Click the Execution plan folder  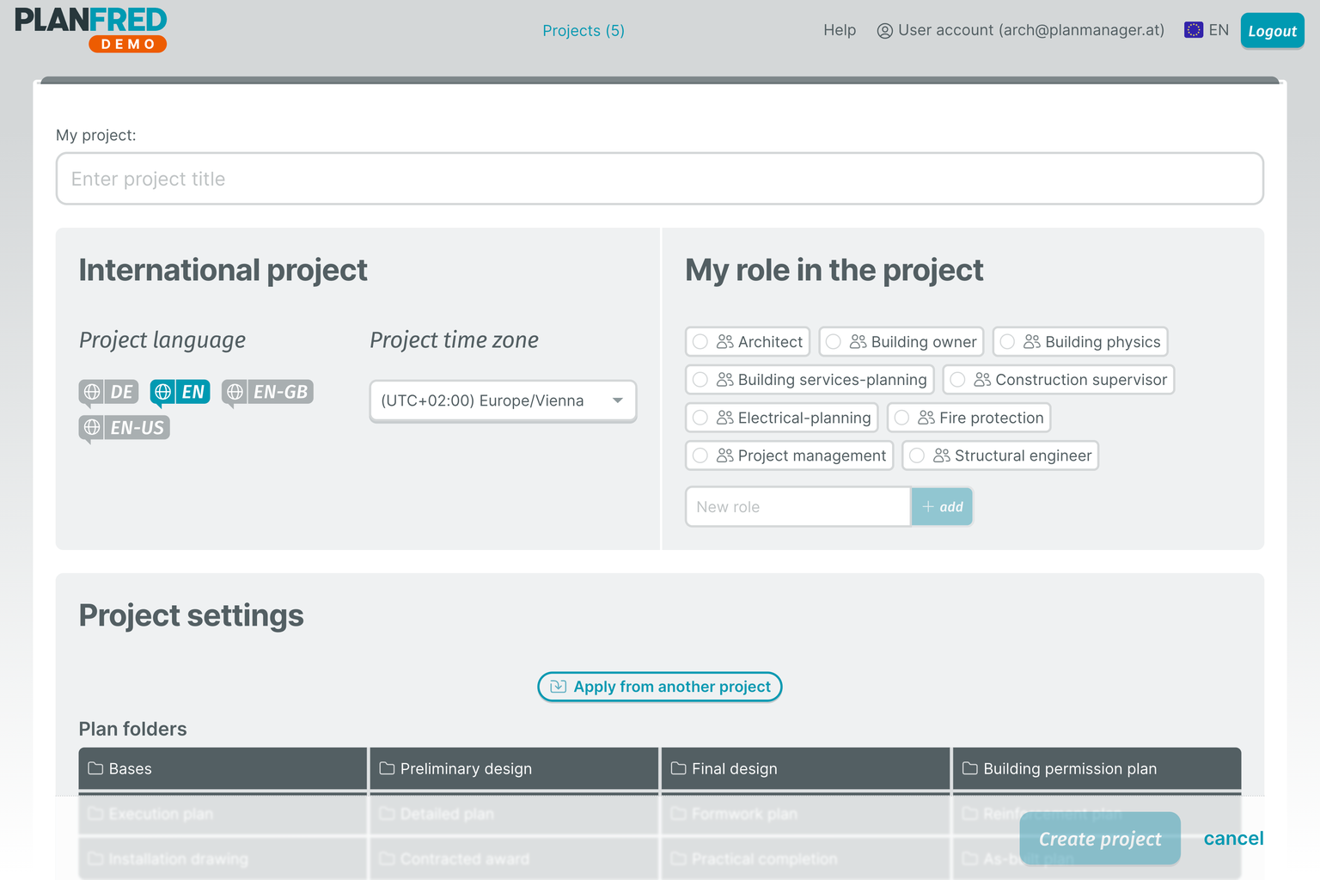(223, 814)
